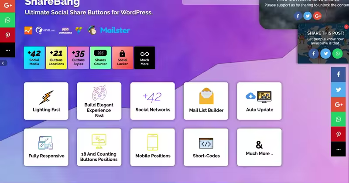Close the Share This Post popup
The height and width of the screenshot is (183, 349).
346,27
